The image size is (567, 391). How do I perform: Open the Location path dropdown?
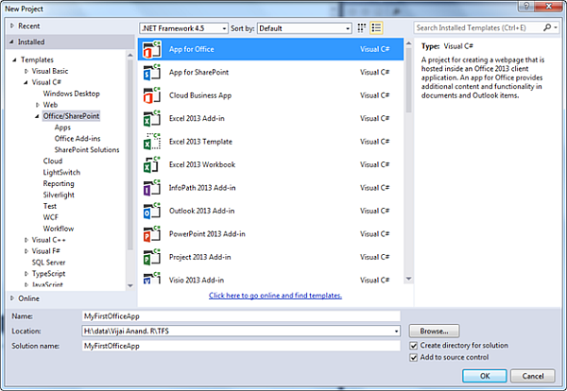click(x=396, y=331)
